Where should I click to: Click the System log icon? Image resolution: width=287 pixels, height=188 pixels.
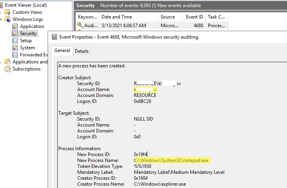point(15,48)
